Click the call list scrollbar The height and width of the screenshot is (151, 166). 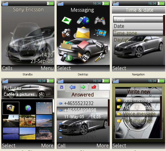pyautogui.click(x=109, y=121)
